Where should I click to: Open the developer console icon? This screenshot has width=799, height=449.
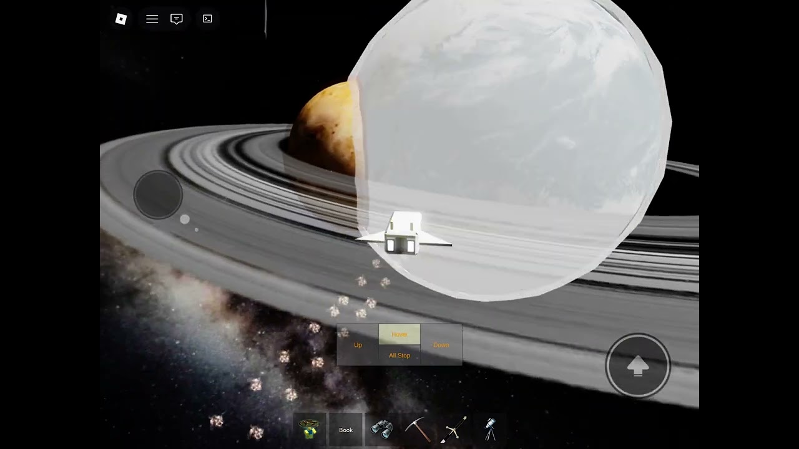[x=208, y=19]
